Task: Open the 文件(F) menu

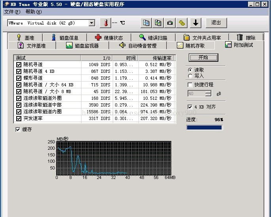Action: [x=12, y=12]
